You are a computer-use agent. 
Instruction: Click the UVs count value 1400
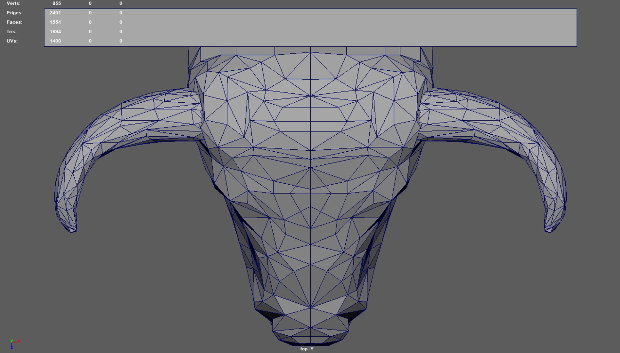click(x=55, y=41)
